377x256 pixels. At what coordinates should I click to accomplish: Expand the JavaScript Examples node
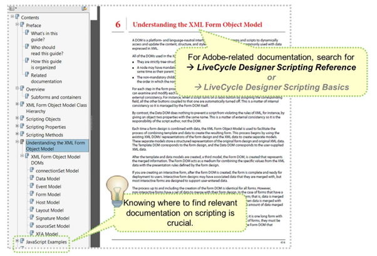tap(16, 240)
